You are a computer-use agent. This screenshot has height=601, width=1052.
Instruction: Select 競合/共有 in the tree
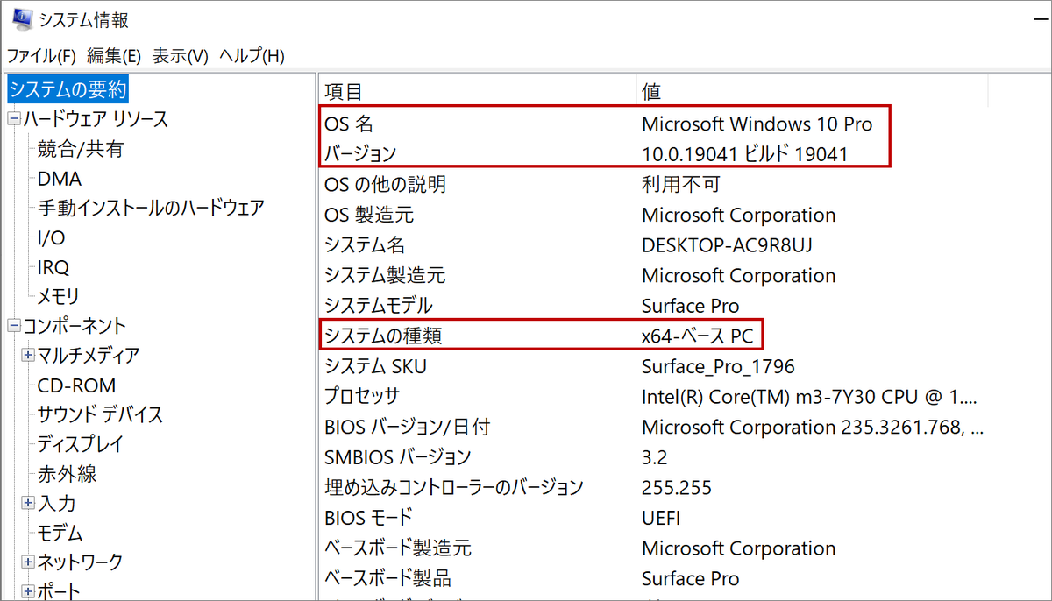[x=81, y=149]
